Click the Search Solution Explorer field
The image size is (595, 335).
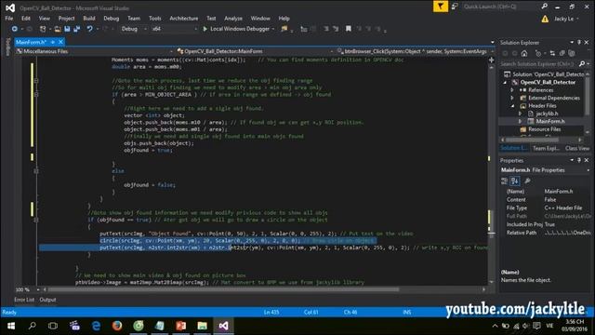538,64
